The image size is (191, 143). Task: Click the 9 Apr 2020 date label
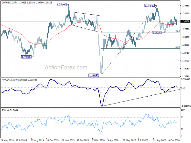(113, 140)
